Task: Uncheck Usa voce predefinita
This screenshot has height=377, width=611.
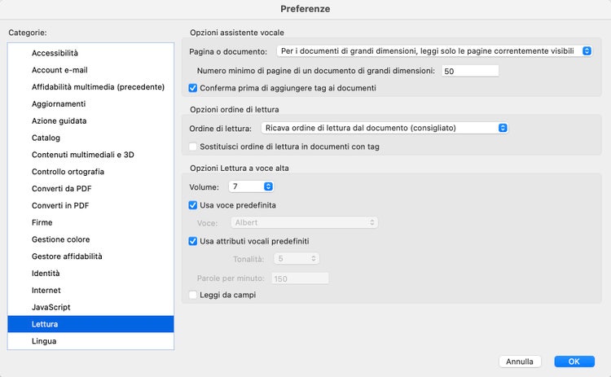Action: click(193, 205)
